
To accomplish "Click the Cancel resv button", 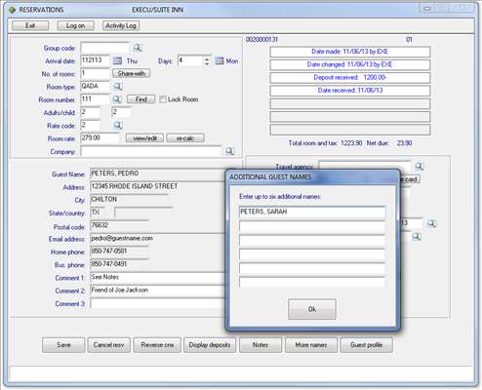I will [x=108, y=345].
